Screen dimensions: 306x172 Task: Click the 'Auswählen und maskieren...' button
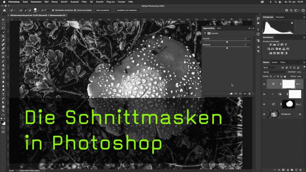tap(127, 10)
